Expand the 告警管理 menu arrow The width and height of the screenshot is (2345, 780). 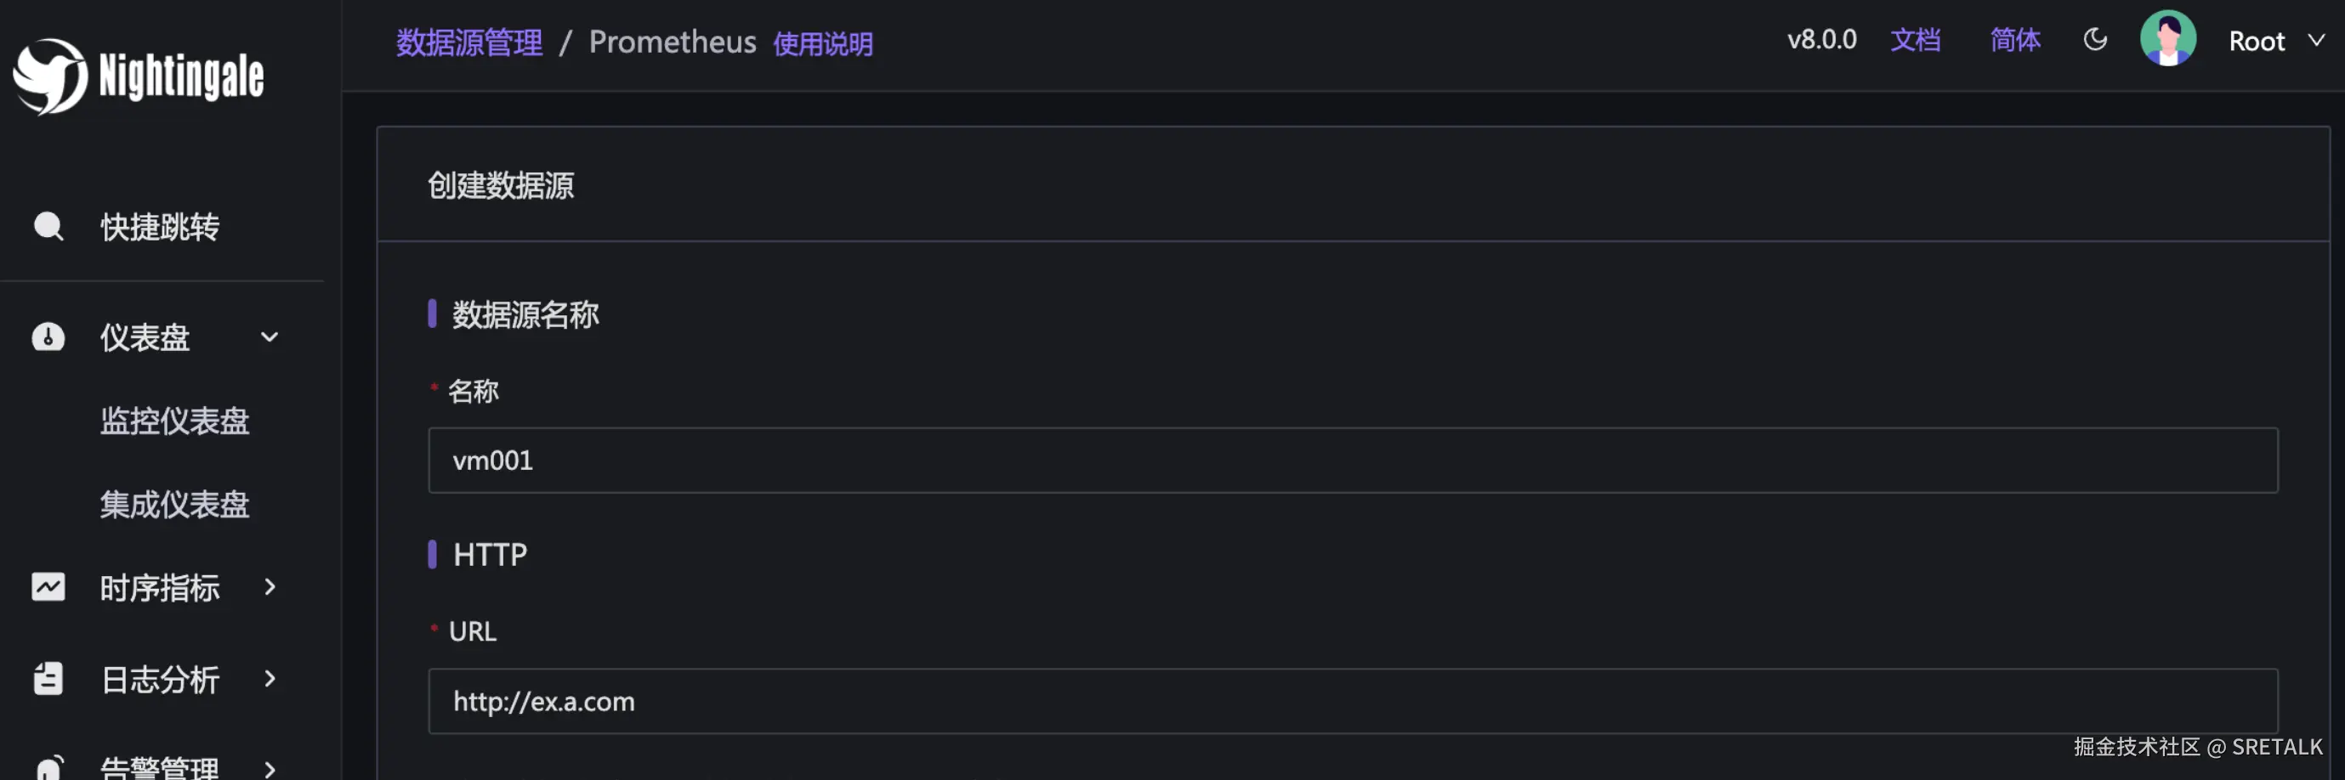coord(270,769)
